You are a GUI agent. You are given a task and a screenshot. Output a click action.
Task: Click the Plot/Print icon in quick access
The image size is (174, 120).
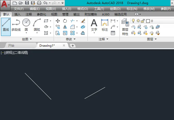(39, 3)
